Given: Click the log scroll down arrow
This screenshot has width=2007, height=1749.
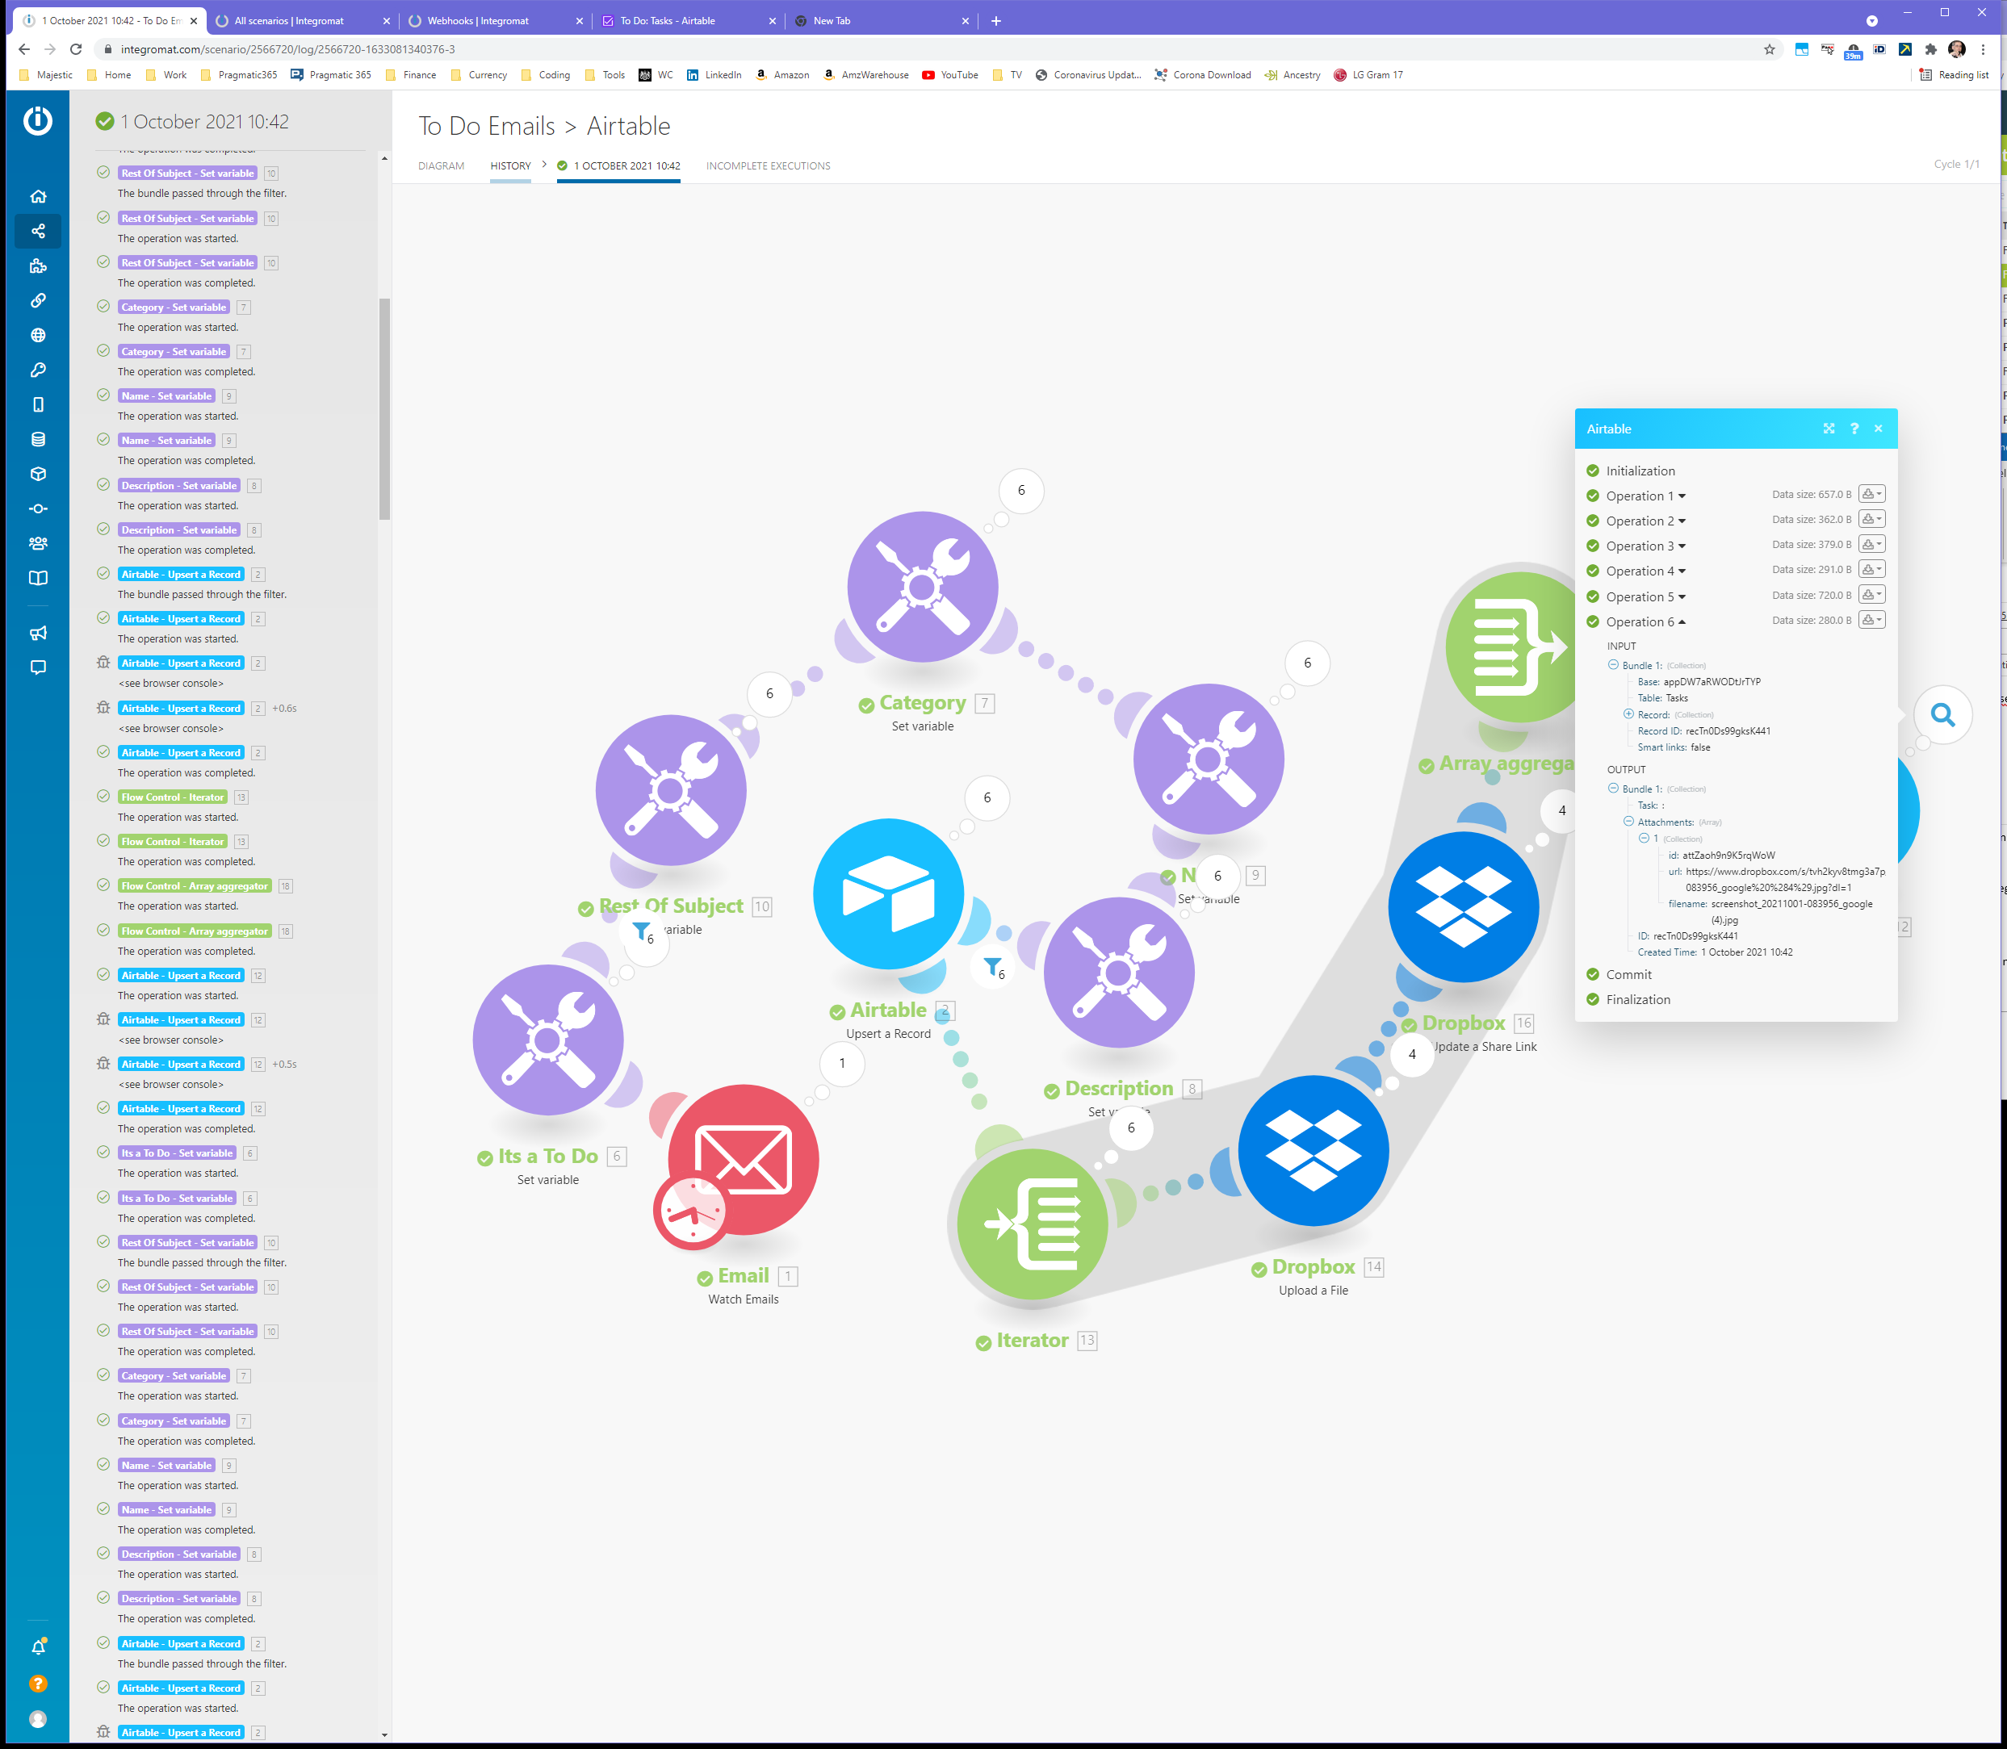Looking at the screenshot, I should coord(384,1734).
